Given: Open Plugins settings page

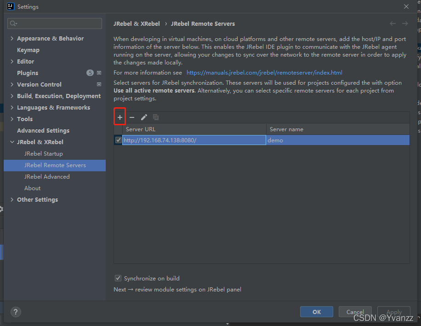Looking at the screenshot, I should click(28, 73).
